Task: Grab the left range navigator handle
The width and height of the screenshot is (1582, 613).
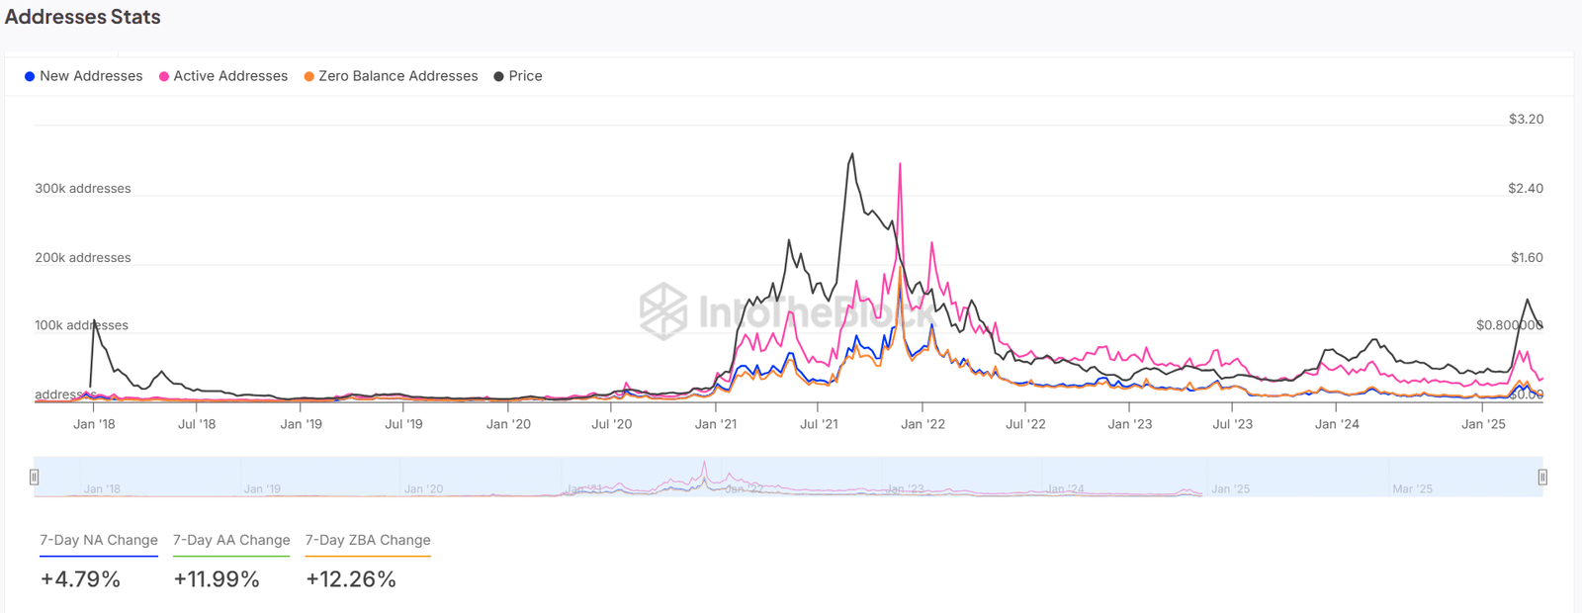Action: [34, 478]
